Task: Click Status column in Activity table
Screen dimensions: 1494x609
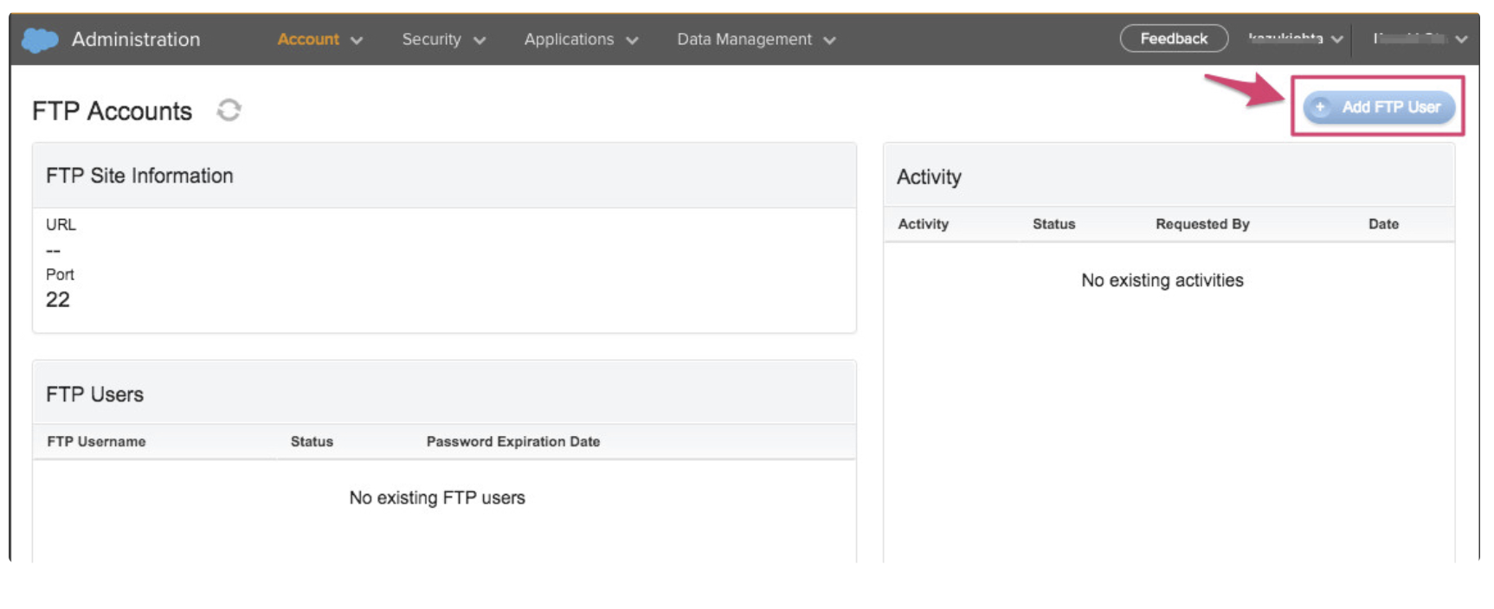Action: point(1053,224)
